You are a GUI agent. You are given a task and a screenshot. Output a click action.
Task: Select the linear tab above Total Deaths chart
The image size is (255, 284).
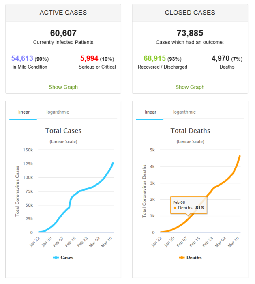pyautogui.click(x=150, y=112)
